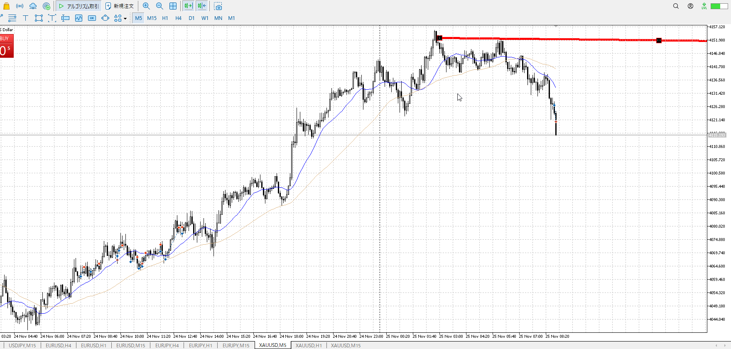Viewport: 731px width, 349px height.
Task: Click the zoom out magnifier icon
Action: 159,6
